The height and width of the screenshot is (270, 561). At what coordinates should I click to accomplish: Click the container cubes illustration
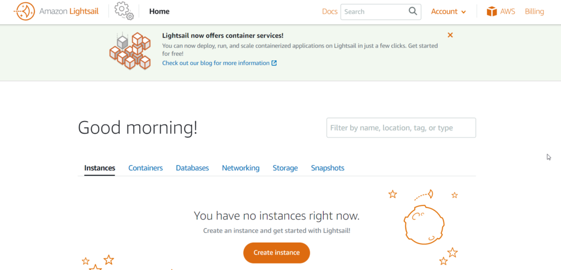[x=130, y=50]
